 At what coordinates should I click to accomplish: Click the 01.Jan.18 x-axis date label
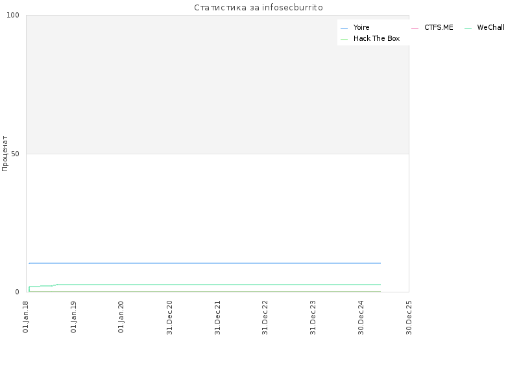coord(26,317)
